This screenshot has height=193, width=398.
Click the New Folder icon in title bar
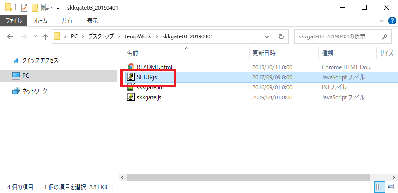point(35,8)
